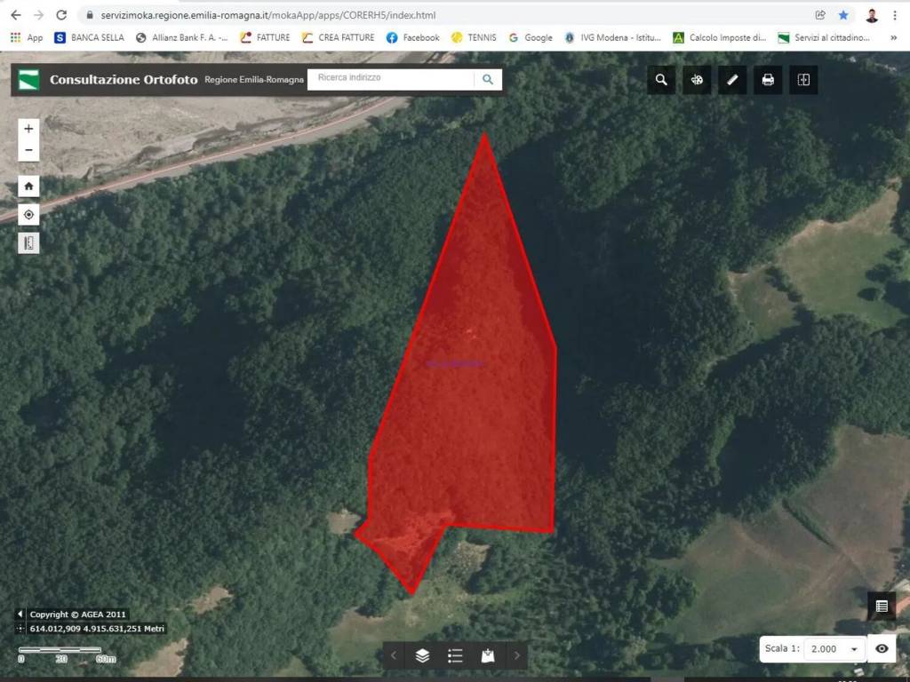This screenshot has width=910, height=682.
Task: Click the Ricerca indirizzo search field
Action: point(391,79)
